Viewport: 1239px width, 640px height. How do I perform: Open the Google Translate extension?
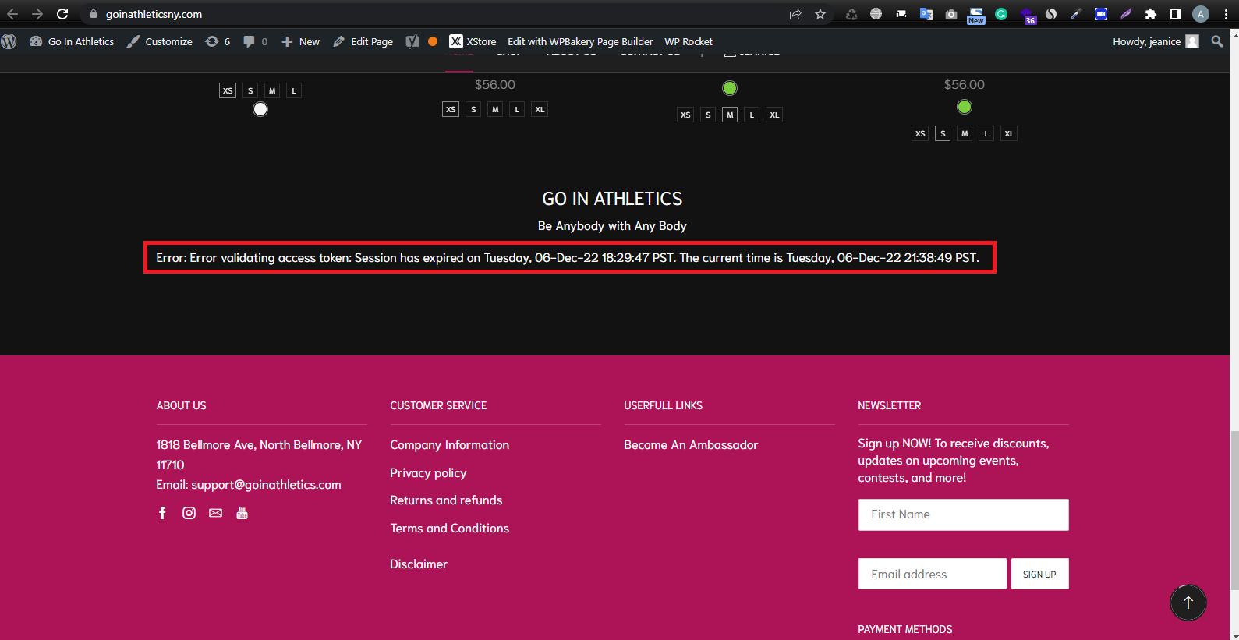click(926, 14)
